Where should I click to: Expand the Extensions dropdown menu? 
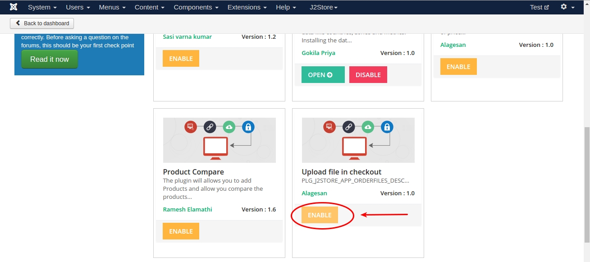point(247,7)
